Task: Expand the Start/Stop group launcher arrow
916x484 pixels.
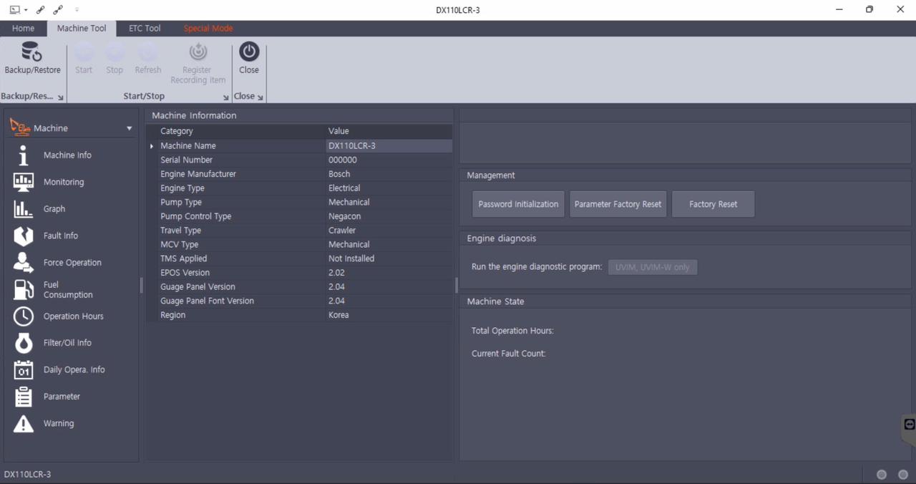Action: [x=226, y=97]
